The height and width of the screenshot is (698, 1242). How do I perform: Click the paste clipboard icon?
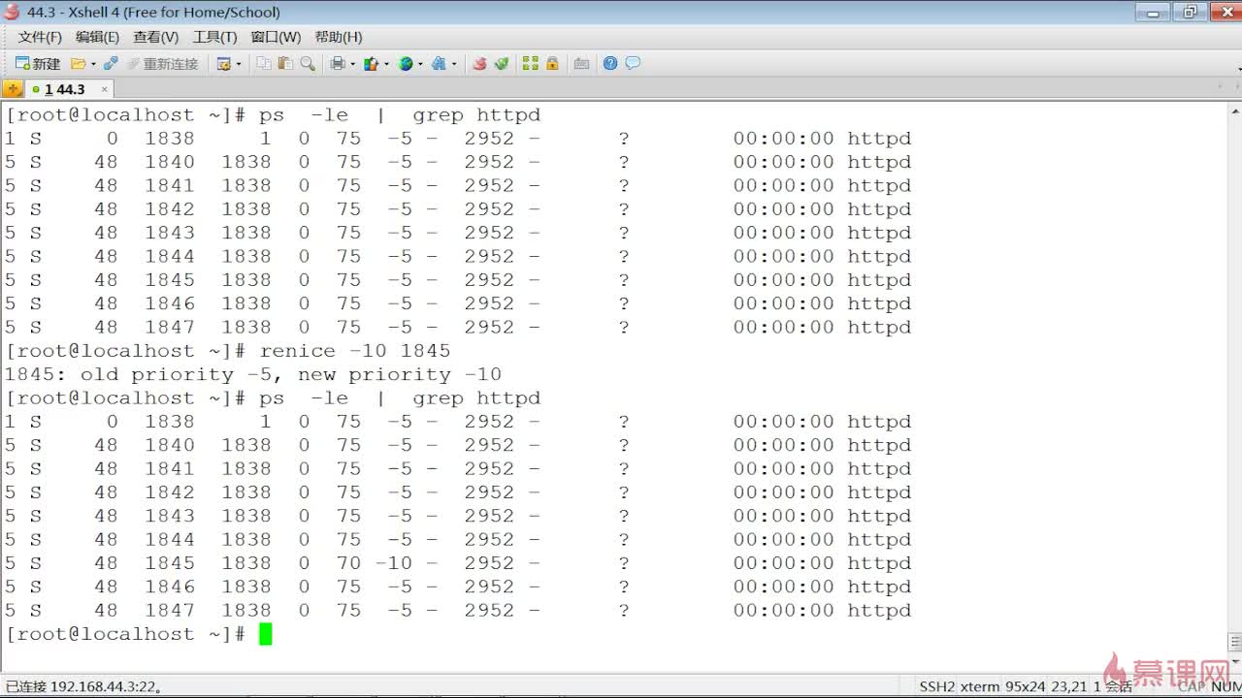[x=285, y=63]
